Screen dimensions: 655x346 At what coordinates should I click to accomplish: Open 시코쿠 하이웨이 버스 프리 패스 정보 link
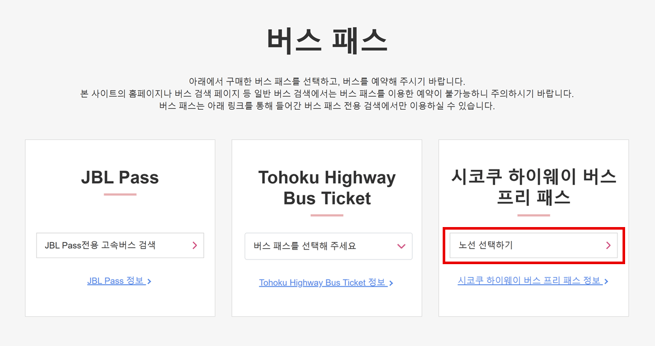529,281
